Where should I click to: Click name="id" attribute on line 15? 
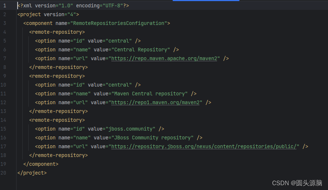pyautogui.click(x=72, y=129)
